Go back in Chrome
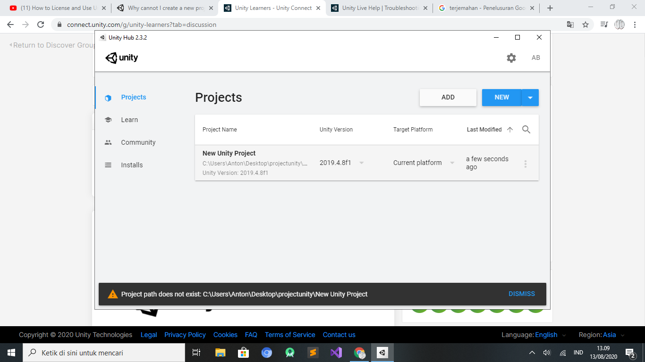This screenshot has height=362, width=645. click(10, 25)
